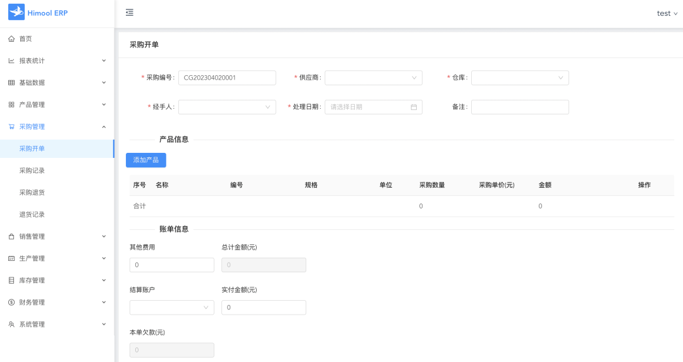The width and height of the screenshot is (683, 362).
Task: Click the grid icon beside 产品管理
Action: click(11, 105)
